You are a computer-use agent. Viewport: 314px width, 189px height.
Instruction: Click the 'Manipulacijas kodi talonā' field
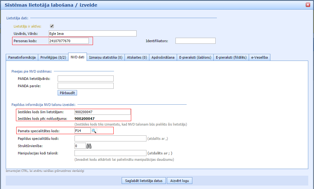tap(110, 153)
